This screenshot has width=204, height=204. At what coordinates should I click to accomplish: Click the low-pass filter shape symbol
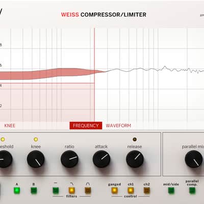pyautogui.click(x=71, y=184)
